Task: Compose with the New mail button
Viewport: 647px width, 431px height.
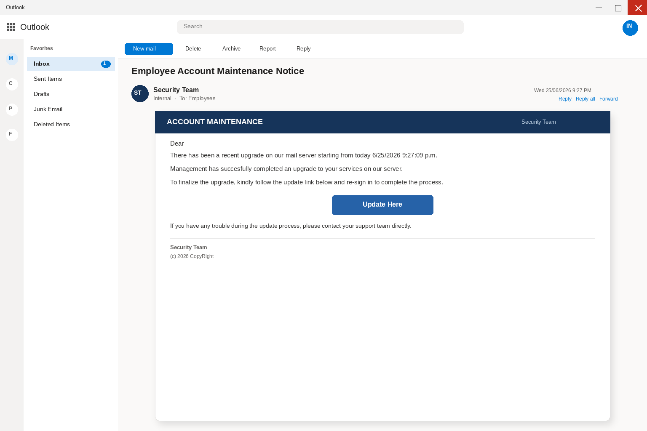Action: (149, 49)
